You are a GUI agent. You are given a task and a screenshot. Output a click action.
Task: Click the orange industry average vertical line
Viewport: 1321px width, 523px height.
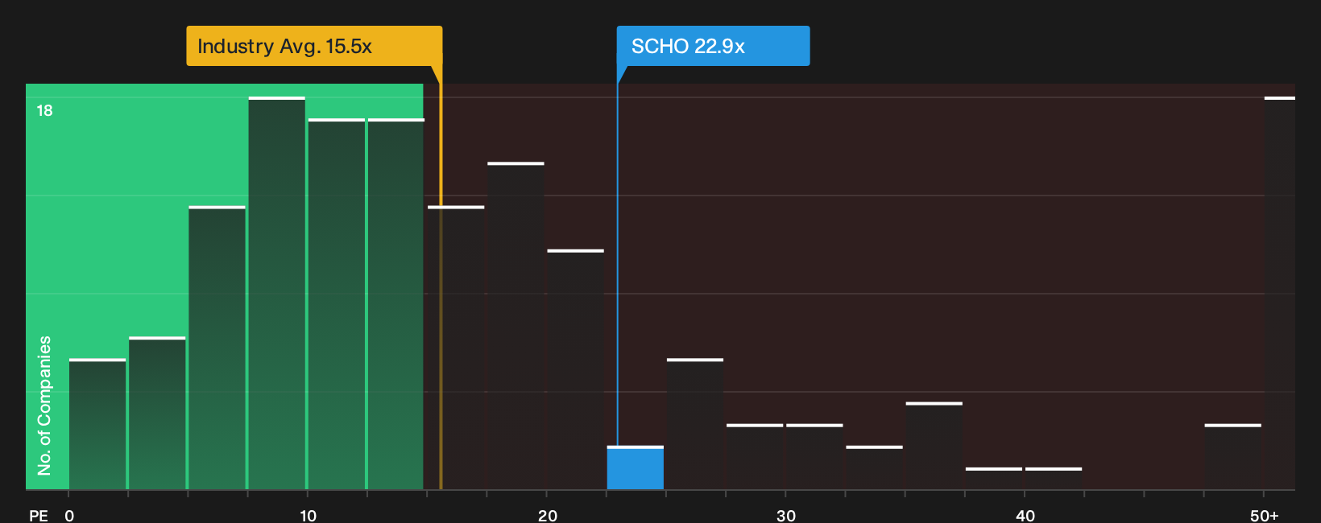[441, 286]
